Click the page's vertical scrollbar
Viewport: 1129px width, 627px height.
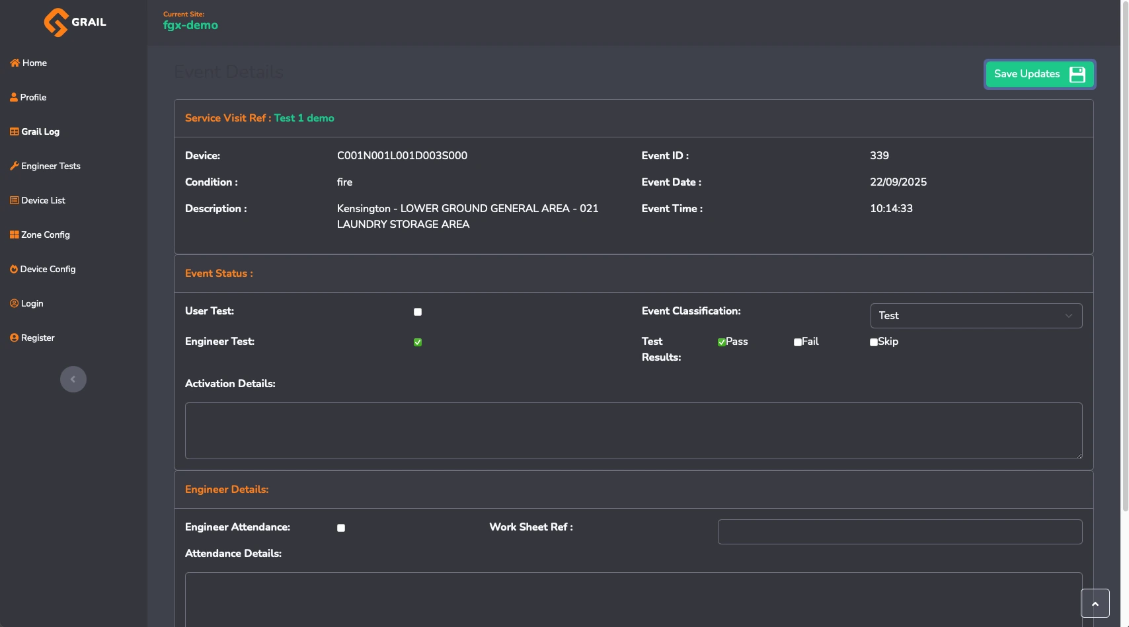pyautogui.click(x=1125, y=264)
